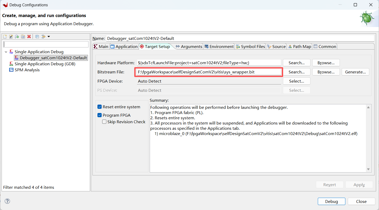
Task: Enable Skip Revision Check
Action: pyautogui.click(x=104, y=122)
